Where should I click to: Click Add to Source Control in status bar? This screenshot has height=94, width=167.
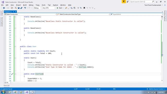click(x=156, y=89)
